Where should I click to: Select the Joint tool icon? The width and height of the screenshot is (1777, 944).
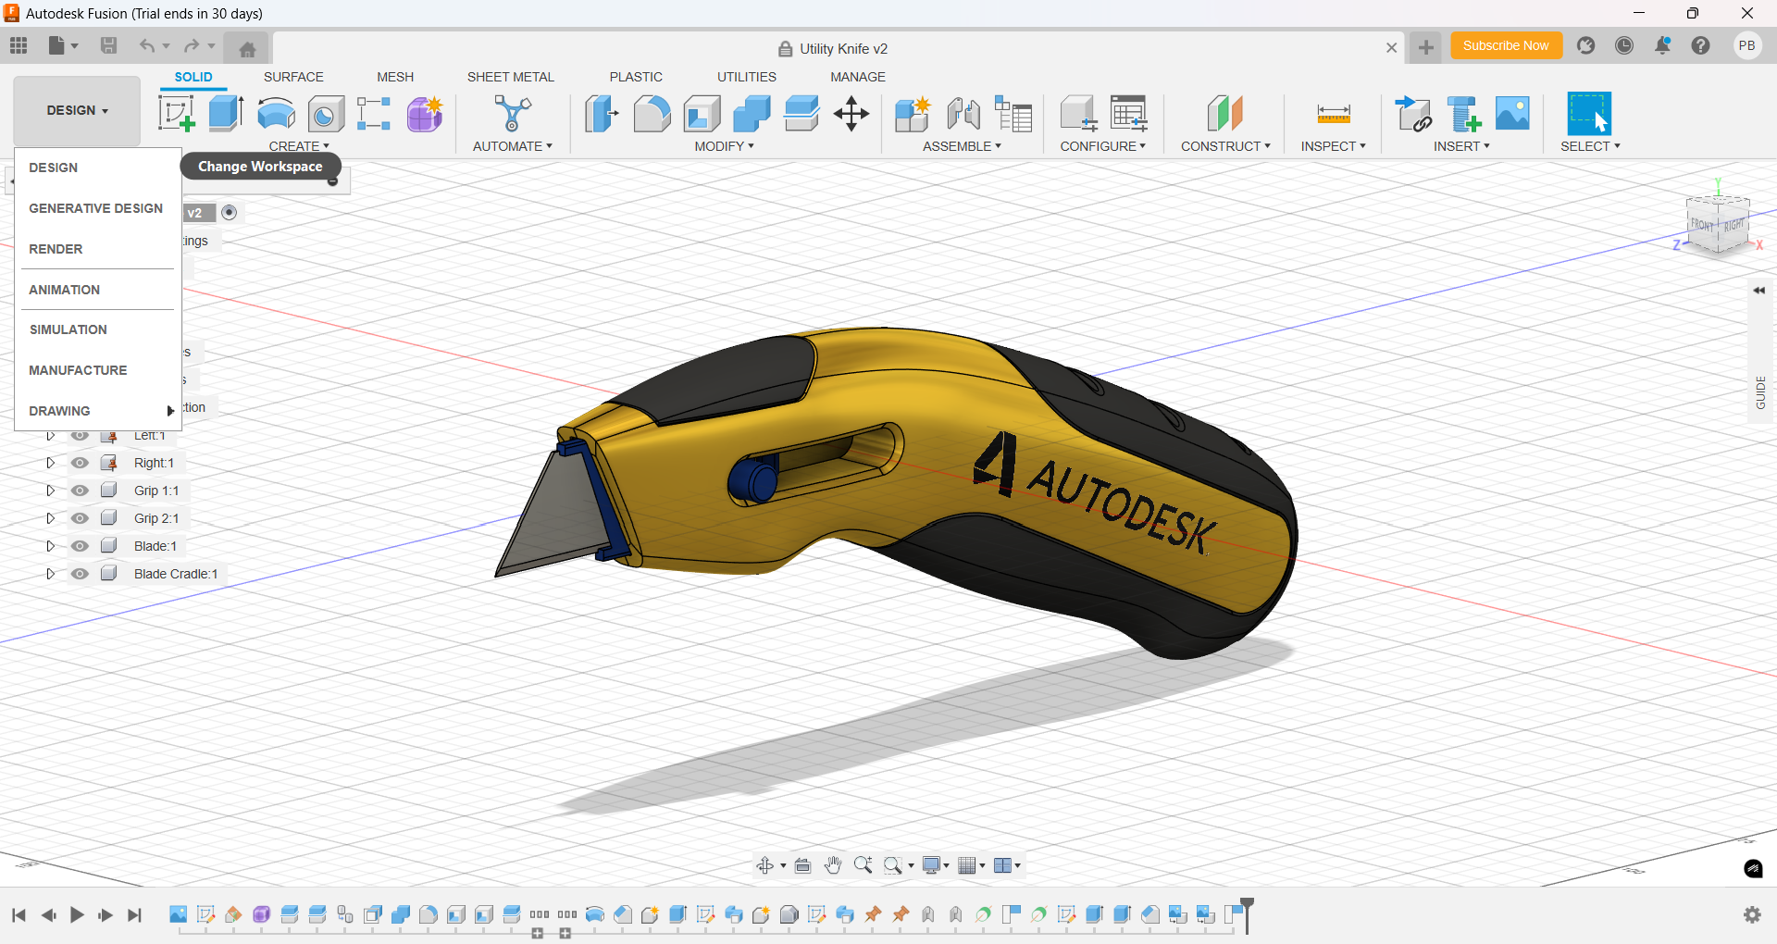[963, 114]
